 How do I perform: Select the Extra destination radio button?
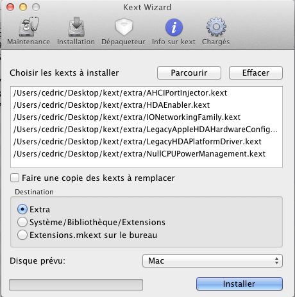coord(22,209)
